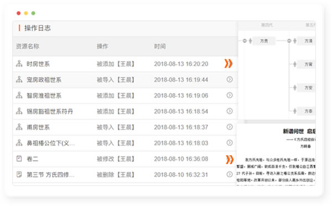
Task: Collapse the 方贵 node in family tree
Action: pos(245,40)
